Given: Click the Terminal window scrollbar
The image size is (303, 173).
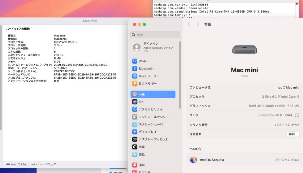Looking at the screenshot, I should point(297,10).
